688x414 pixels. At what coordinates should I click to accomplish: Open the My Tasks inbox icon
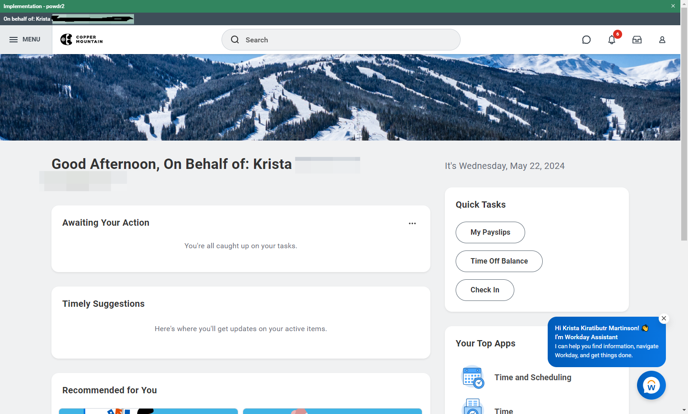637,40
